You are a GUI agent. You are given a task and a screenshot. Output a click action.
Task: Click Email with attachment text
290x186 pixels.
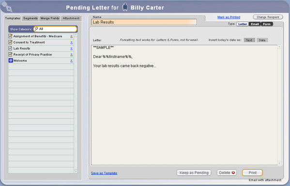click(265, 180)
